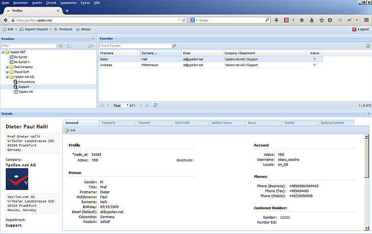Switch to the Booking Statistics tab
The height and width of the screenshot is (234, 372).
[336, 123]
